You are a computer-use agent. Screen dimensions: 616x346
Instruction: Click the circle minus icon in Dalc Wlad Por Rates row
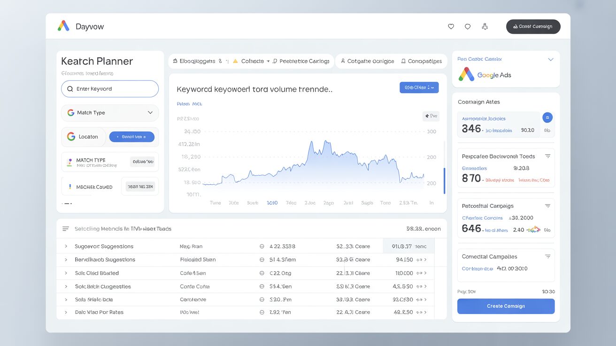pyautogui.click(x=262, y=312)
